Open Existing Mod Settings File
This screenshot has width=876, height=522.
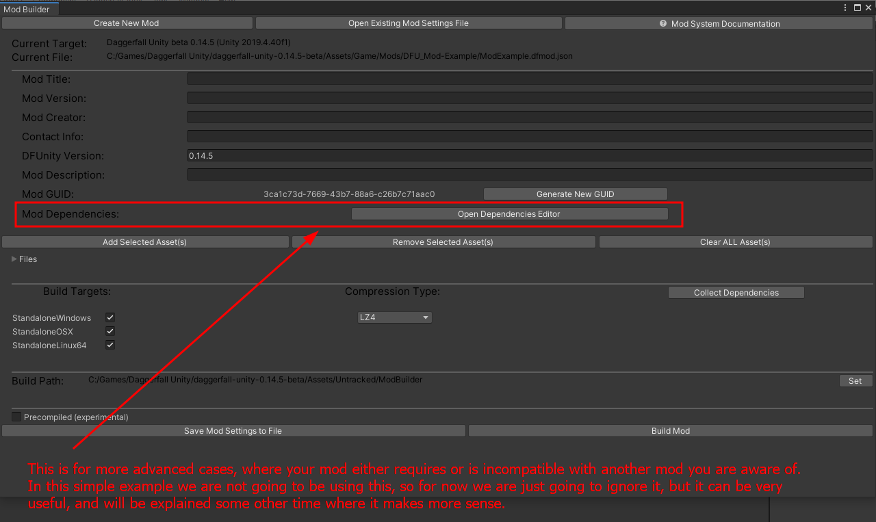click(x=409, y=23)
